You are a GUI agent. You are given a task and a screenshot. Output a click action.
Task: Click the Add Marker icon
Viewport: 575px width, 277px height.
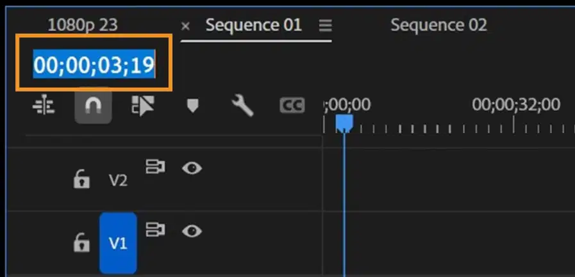click(192, 106)
